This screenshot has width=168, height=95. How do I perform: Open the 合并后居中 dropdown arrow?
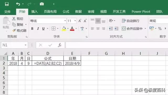tap(145, 29)
